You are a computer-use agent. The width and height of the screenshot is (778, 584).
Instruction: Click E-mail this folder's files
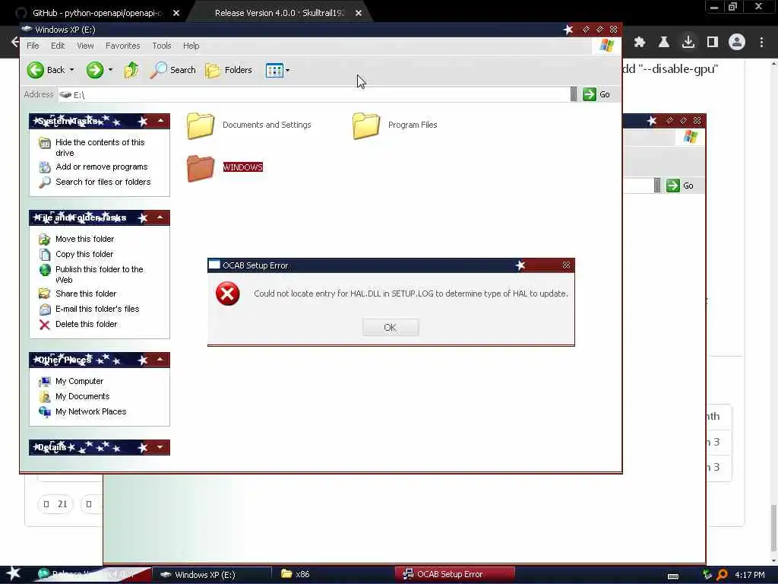[96, 309]
